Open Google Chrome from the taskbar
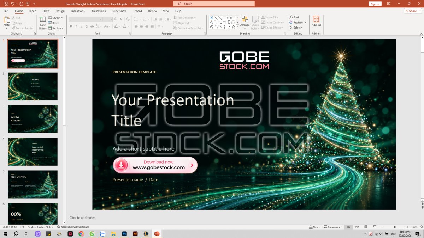This screenshot has height=238, width=424. [81, 234]
